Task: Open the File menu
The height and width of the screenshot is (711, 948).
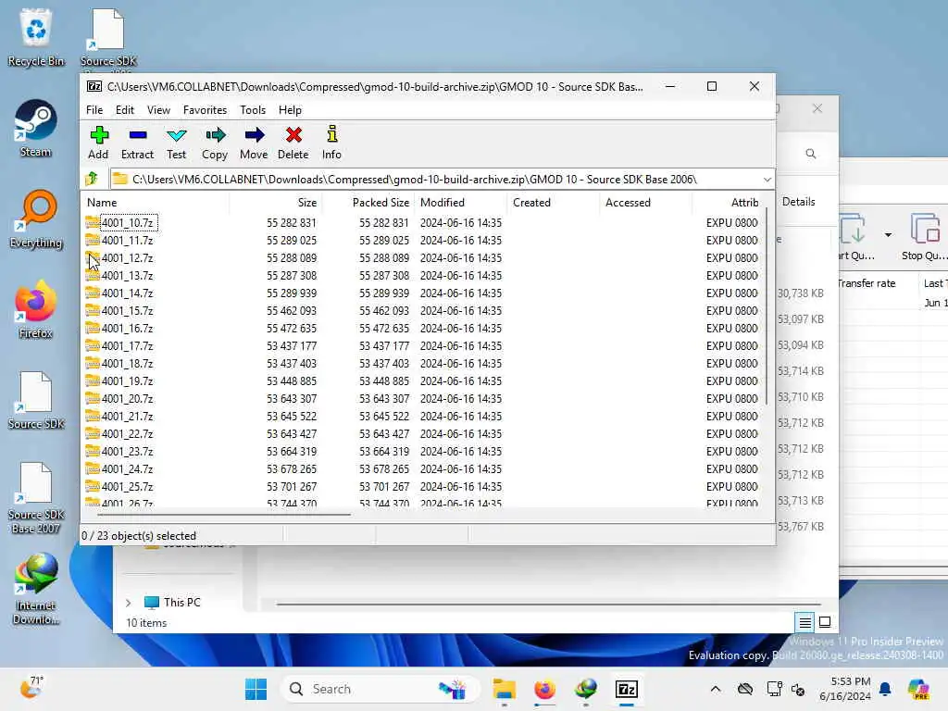Action: pyautogui.click(x=94, y=110)
